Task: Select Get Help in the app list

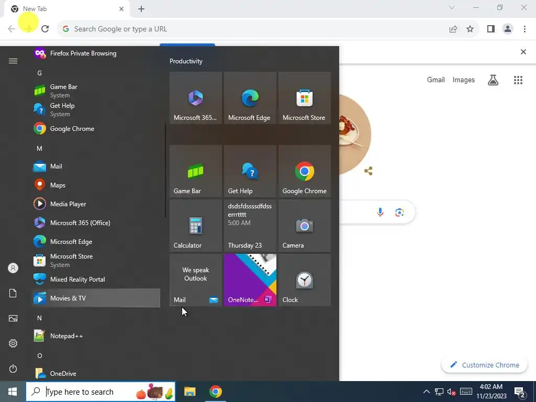Action: click(x=96, y=110)
